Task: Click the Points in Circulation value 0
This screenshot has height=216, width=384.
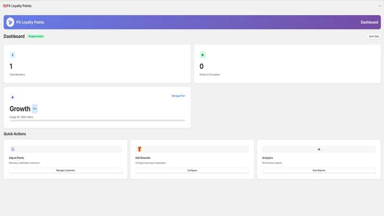Action: pos(202,66)
